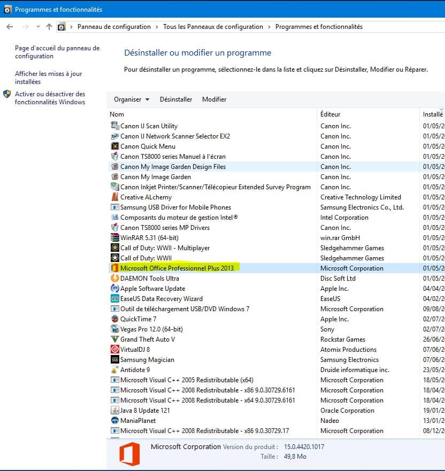Click the Canon My Image Garden Design Files icon
Viewport: 445px width, 471px height.
coord(115,166)
